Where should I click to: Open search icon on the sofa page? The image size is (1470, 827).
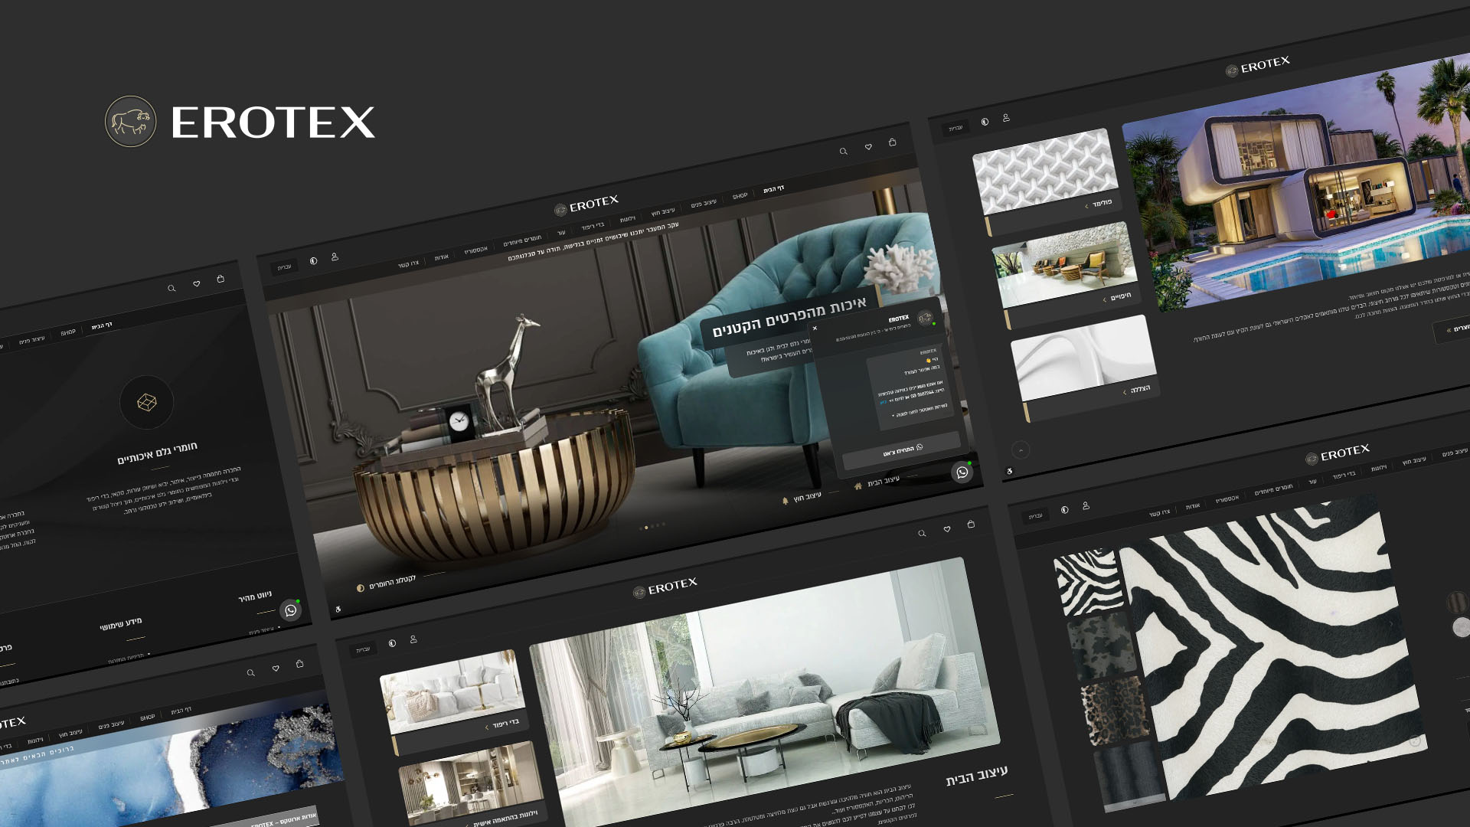click(x=922, y=534)
